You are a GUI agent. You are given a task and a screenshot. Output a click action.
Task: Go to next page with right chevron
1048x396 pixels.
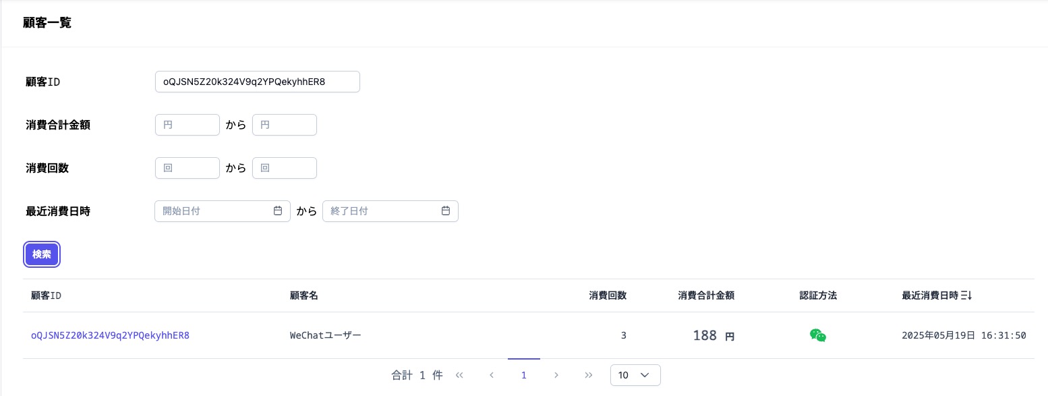click(x=556, y=375)
